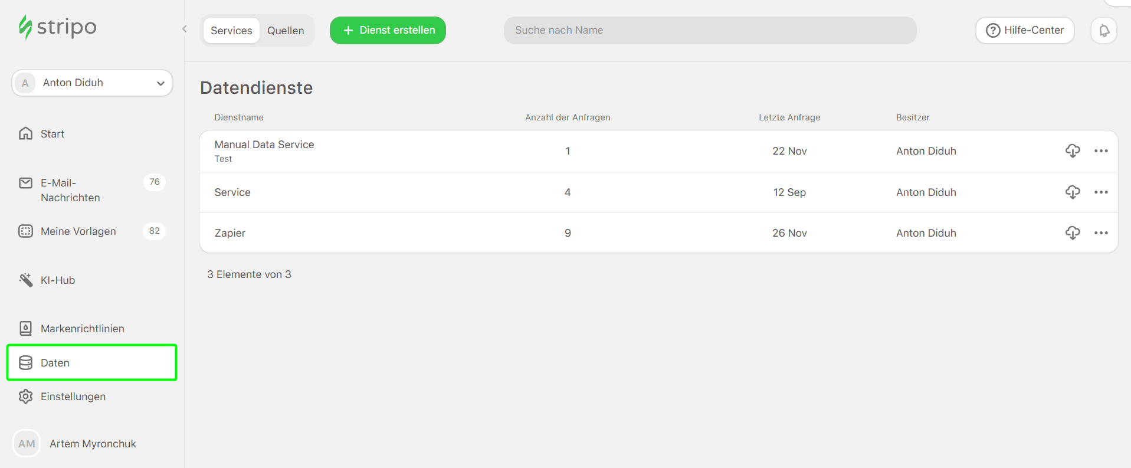Navigate to Meine Vorlagen
The height and width of the screenshot is (468, 1131).
click(78, 231)
